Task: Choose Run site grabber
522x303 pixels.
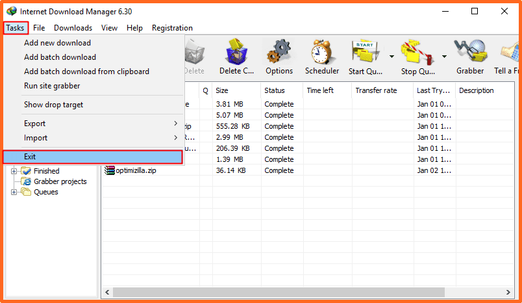Action: [52, 86]
